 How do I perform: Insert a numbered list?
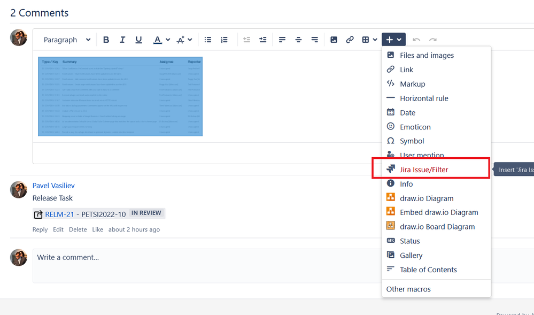[x=224, y=40]
